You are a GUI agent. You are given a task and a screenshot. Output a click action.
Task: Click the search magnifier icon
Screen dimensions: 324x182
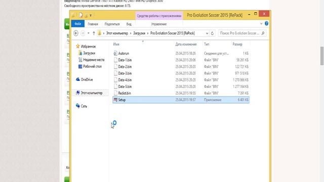263,33
